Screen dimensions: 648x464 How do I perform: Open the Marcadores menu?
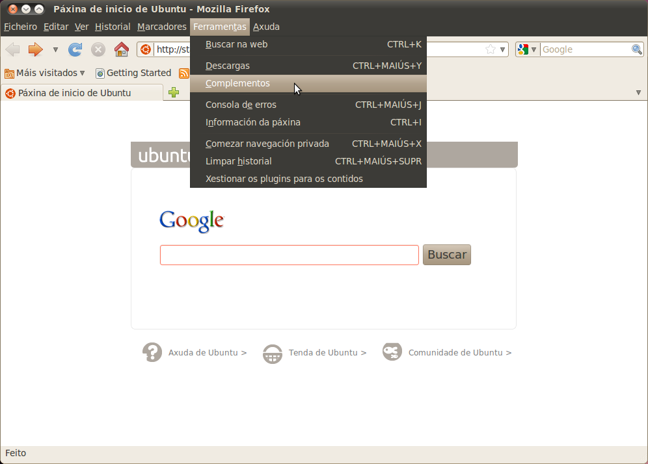[162, 27]
